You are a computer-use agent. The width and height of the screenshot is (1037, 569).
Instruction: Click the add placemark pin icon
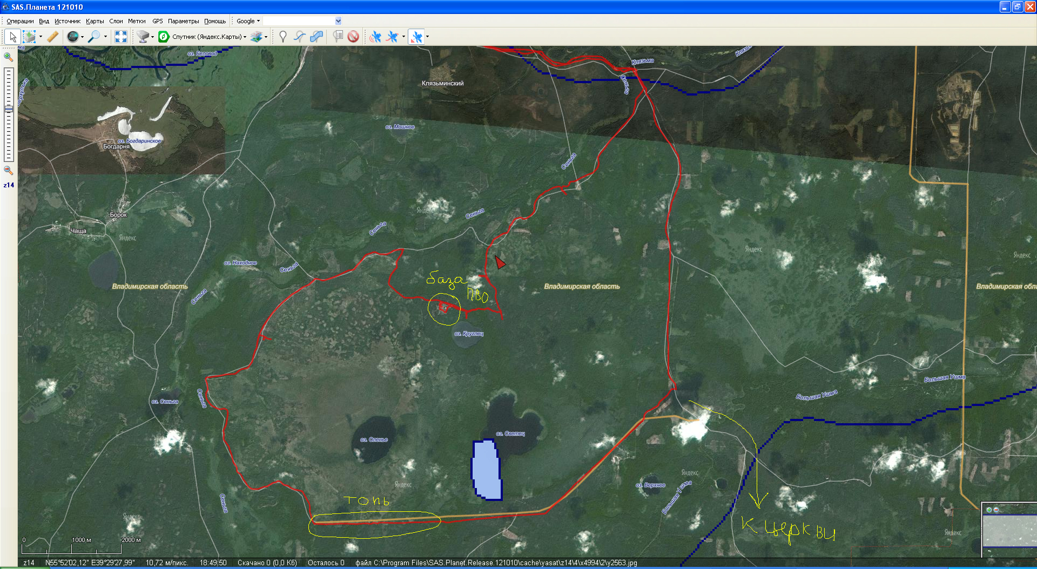click(282, 37)
